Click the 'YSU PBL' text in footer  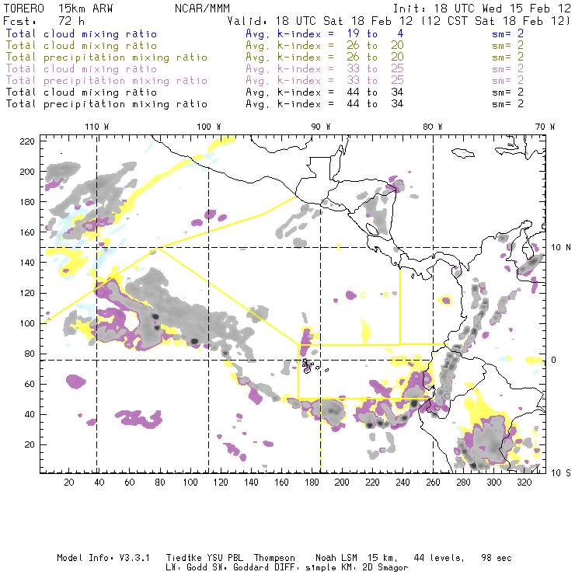(225, 558)
